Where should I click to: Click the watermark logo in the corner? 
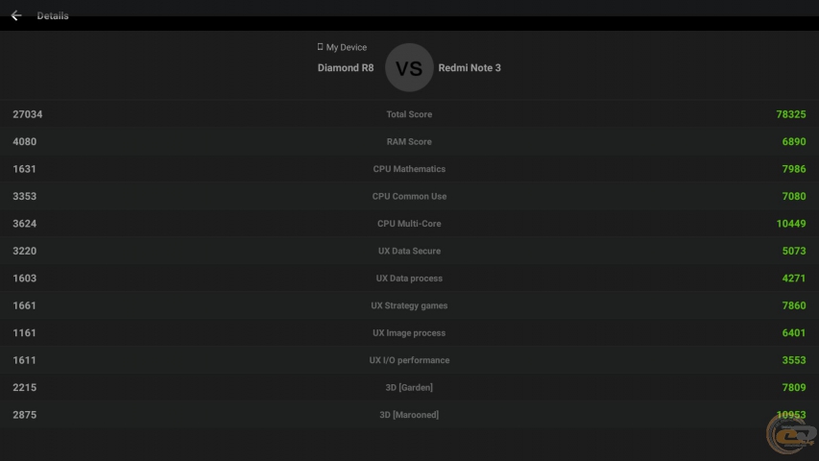[789, 433]
